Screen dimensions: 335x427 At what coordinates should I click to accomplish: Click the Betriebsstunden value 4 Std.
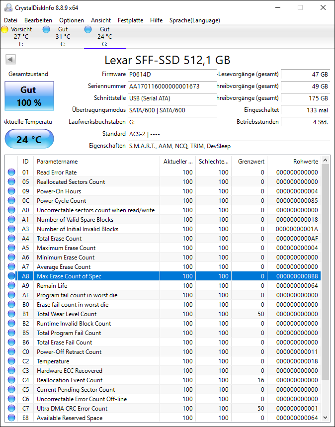tap(305, 122)
